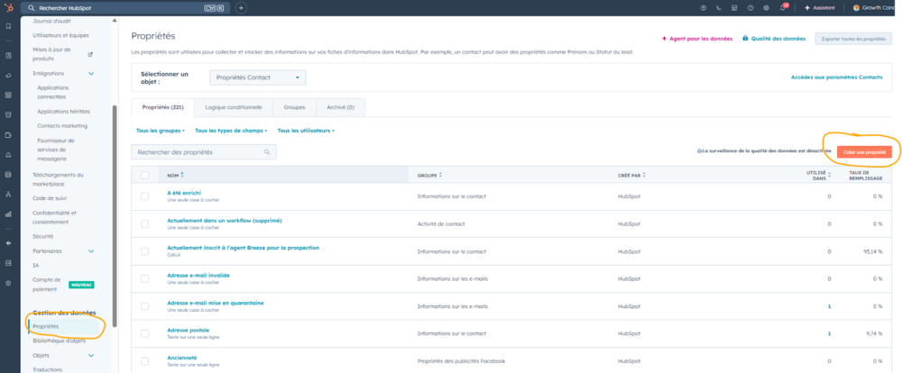The image size is (902, 373).
Task: Open the bookmarks icon in left rail
Action: [x=8, y=26]
